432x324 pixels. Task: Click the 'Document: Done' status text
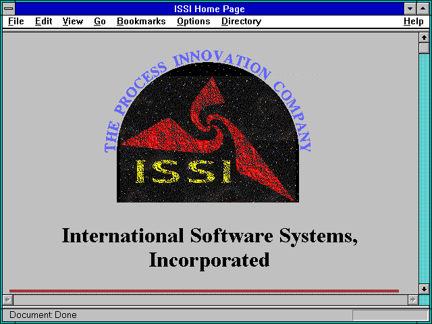click(x=43, y=315)
